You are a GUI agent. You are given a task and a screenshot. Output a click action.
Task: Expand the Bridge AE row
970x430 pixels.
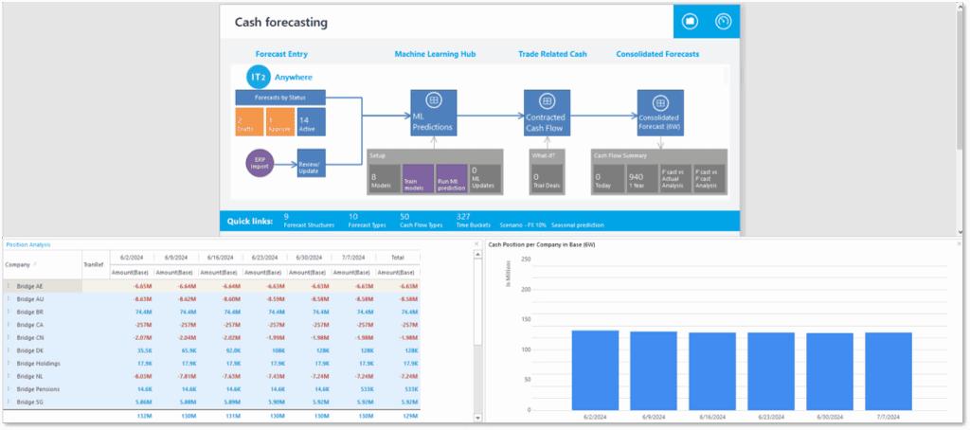(9, 286)
